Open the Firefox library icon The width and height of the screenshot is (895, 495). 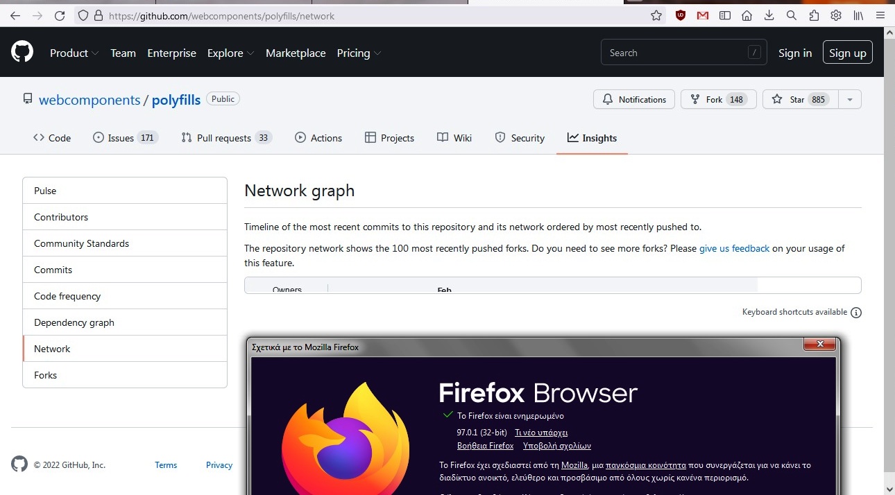point(858,15)
